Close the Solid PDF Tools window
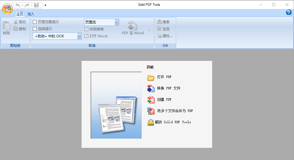The width and height of the screenshot is (294, 160). [287, 5]
